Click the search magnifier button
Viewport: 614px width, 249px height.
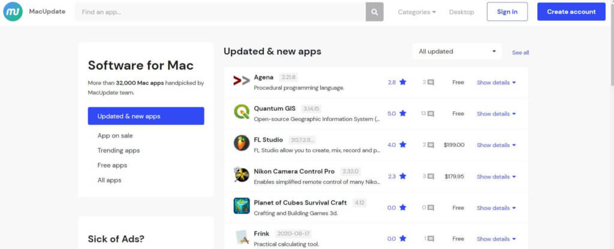(374, 12)
